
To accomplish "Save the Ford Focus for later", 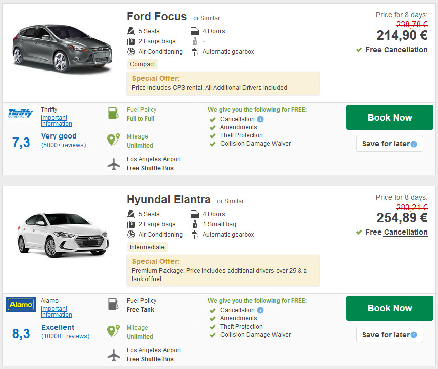I will coord(390,144).
